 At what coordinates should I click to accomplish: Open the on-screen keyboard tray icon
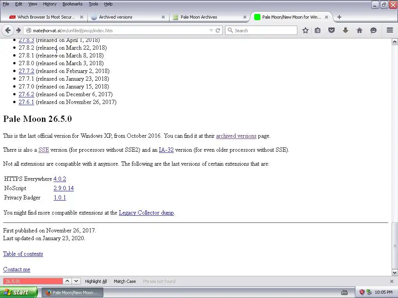point(344,293)
